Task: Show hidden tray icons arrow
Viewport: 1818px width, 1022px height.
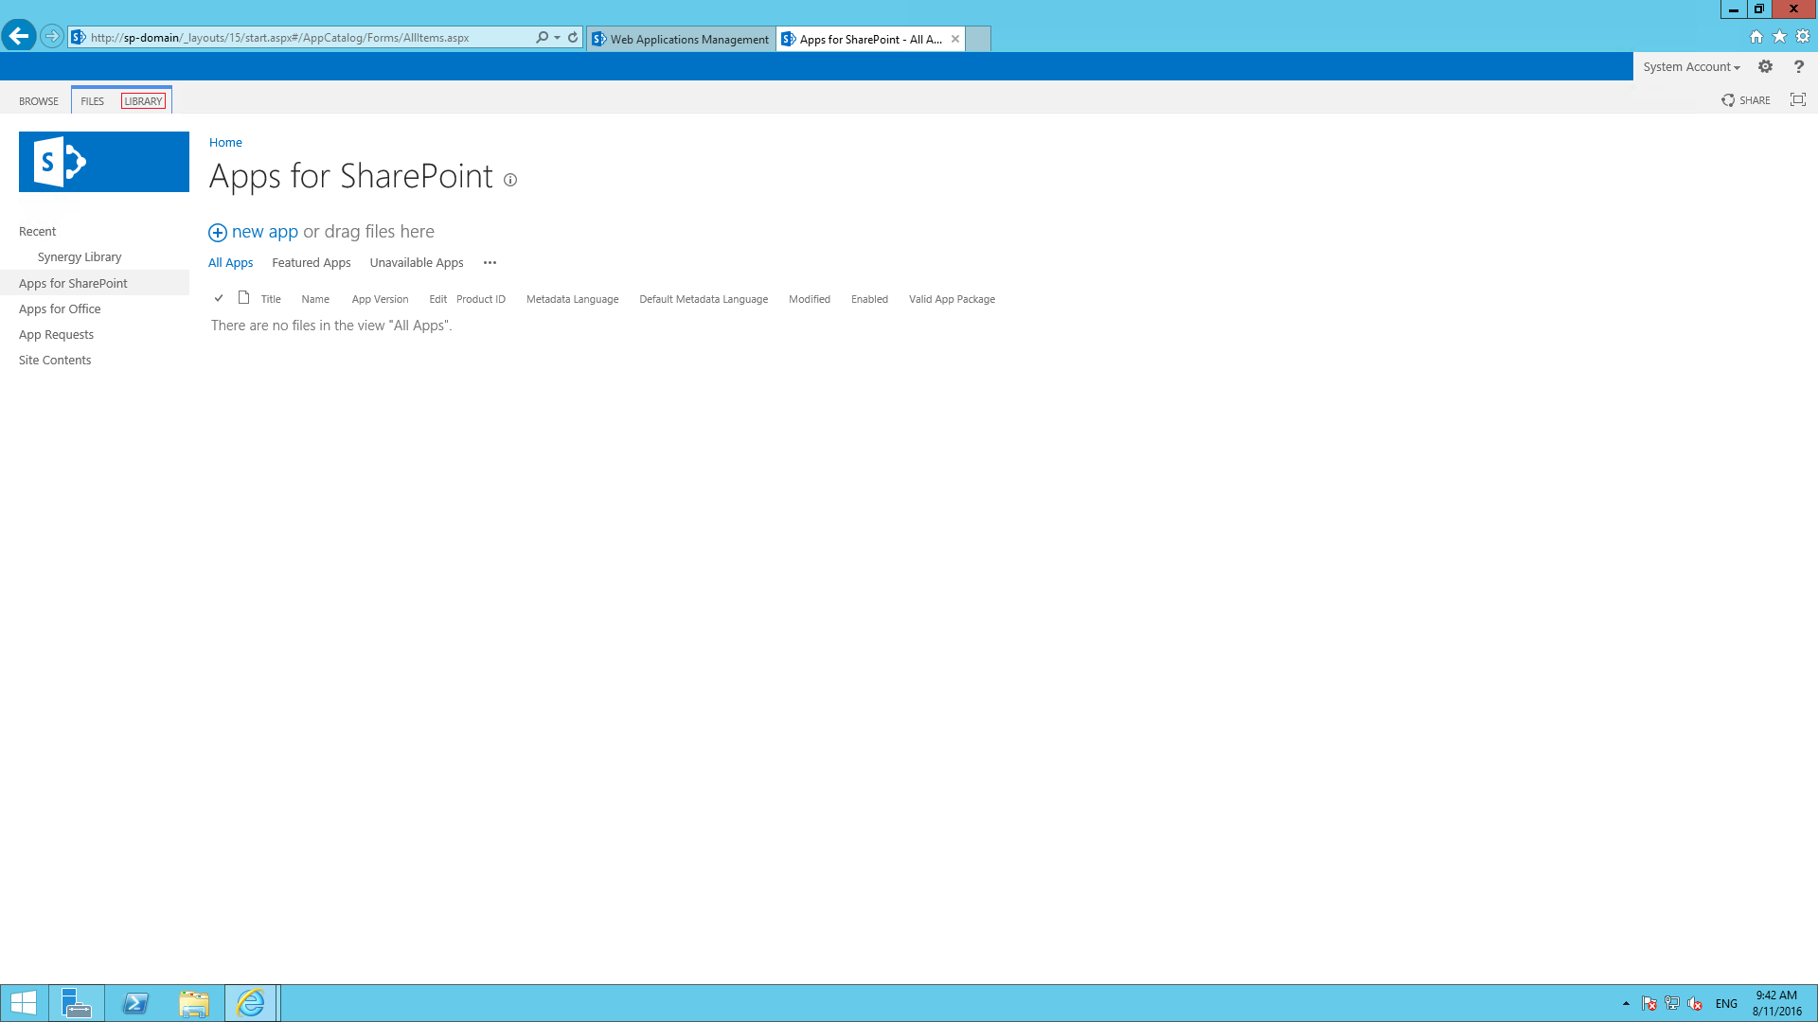Action: (1626, 1003)
